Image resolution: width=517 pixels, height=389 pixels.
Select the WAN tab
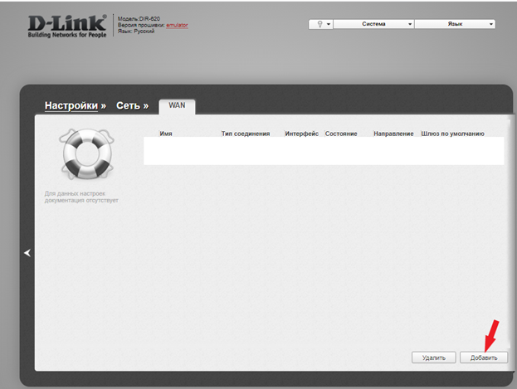coord(177,105)
